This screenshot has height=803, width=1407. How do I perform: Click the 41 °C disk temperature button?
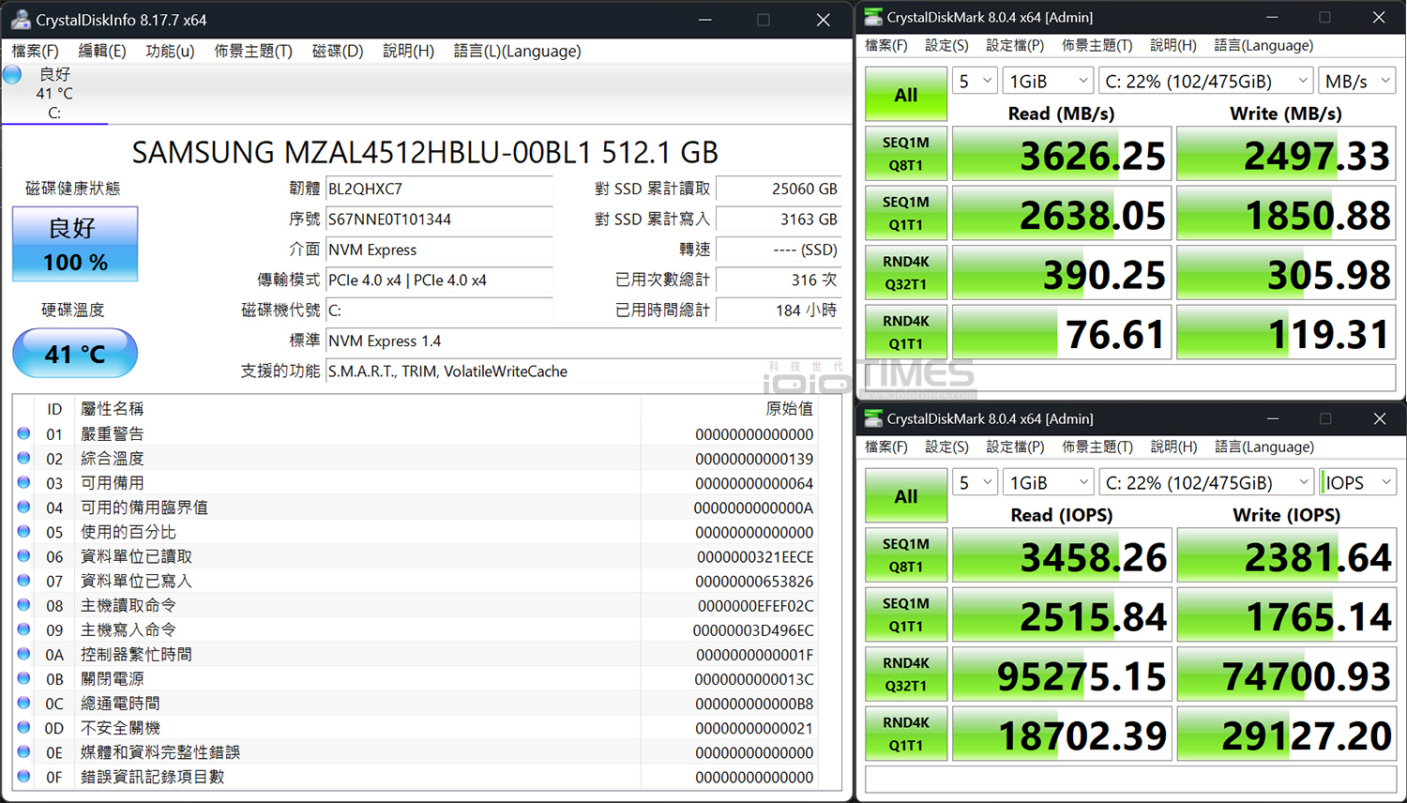75,354
